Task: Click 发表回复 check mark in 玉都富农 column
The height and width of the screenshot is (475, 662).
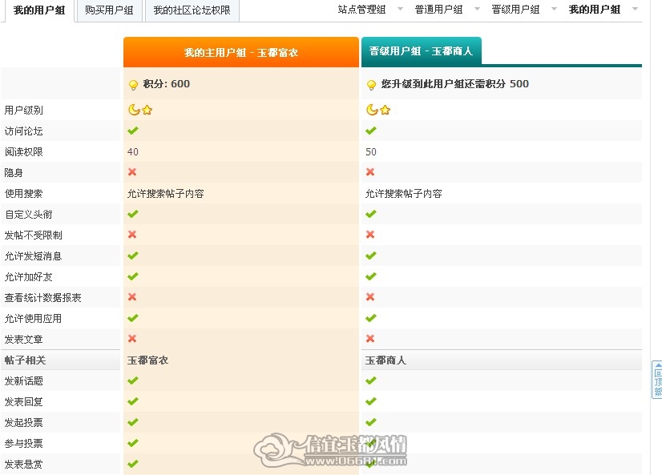Action: click(133, 401)
